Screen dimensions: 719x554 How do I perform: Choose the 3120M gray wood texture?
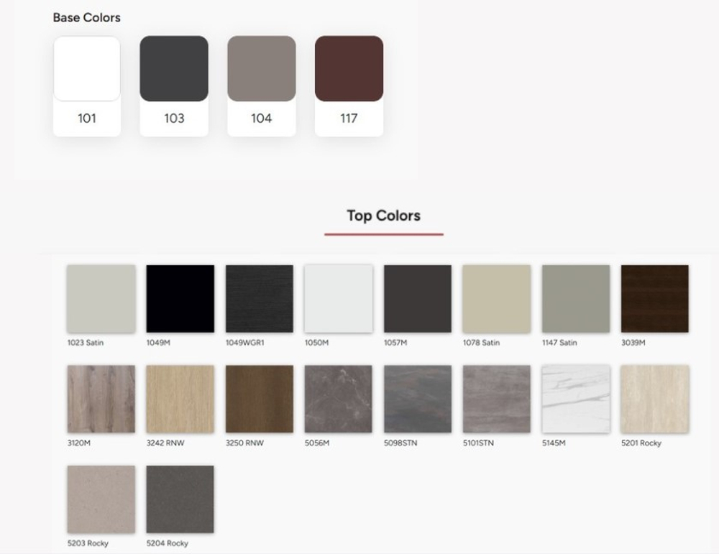[x=101, y=399]
